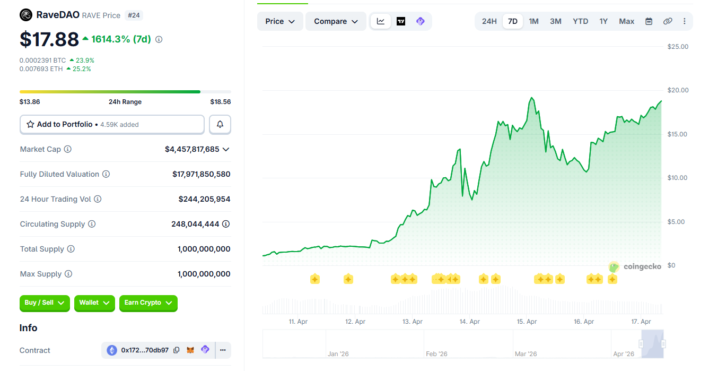Open the GeckoTerminal icon next to TradingView
709x371 pixels.
tap(420, 21)
